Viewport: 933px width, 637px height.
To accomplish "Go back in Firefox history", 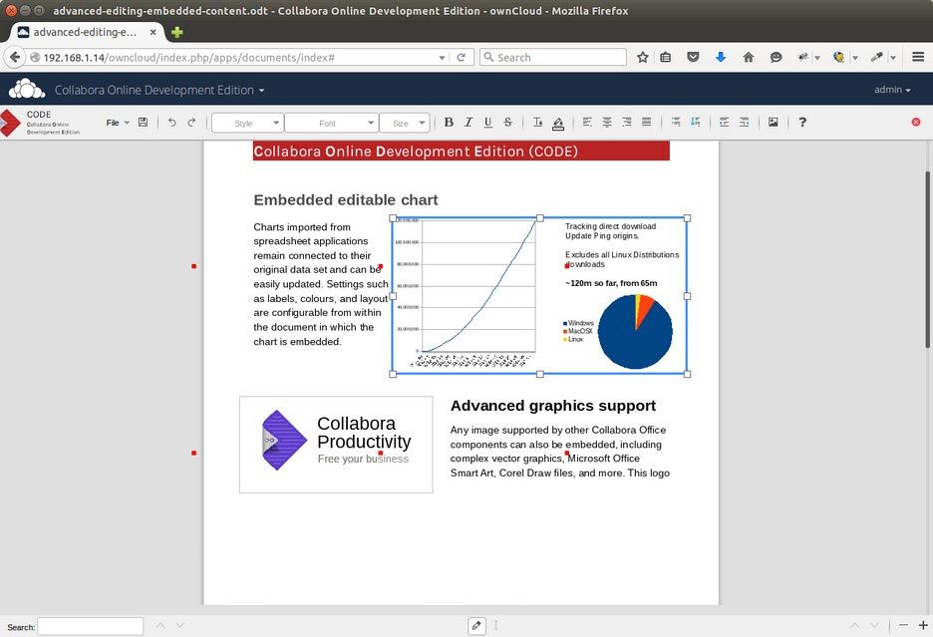I will [15, 57].
